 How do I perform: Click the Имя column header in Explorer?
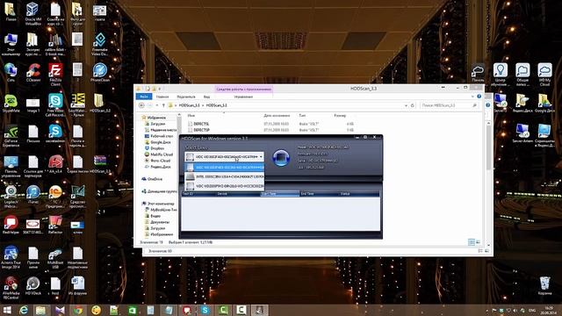click(191, 116)
